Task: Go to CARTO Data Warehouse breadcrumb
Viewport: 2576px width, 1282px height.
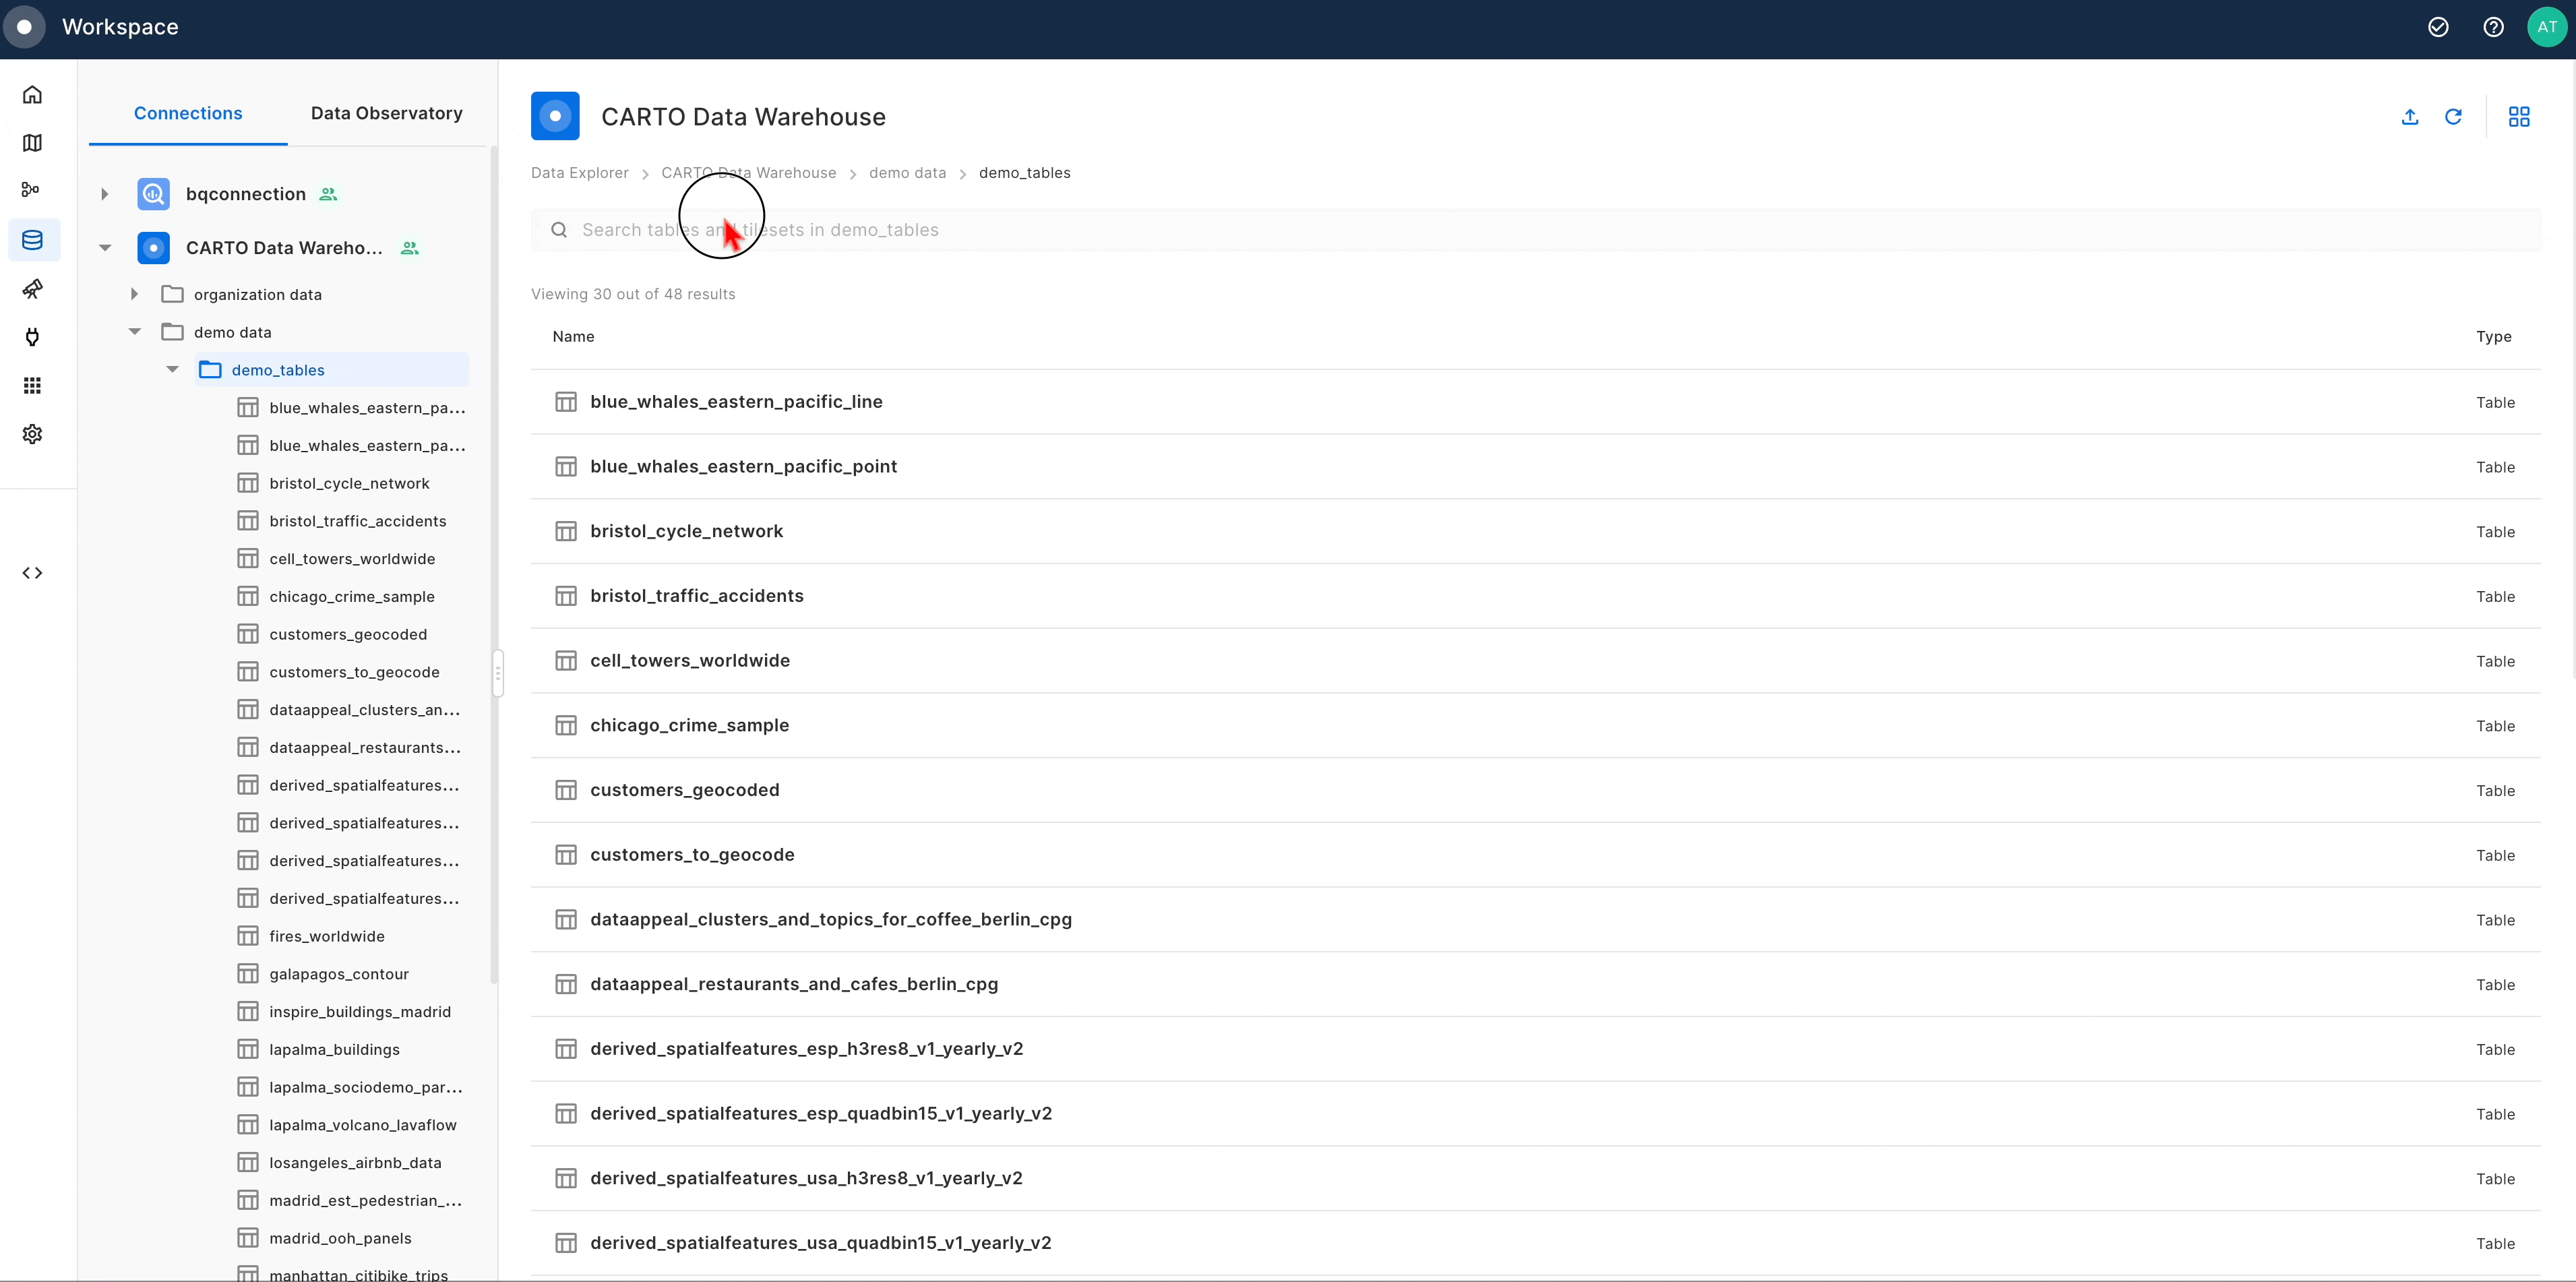Action: (749, 173)
